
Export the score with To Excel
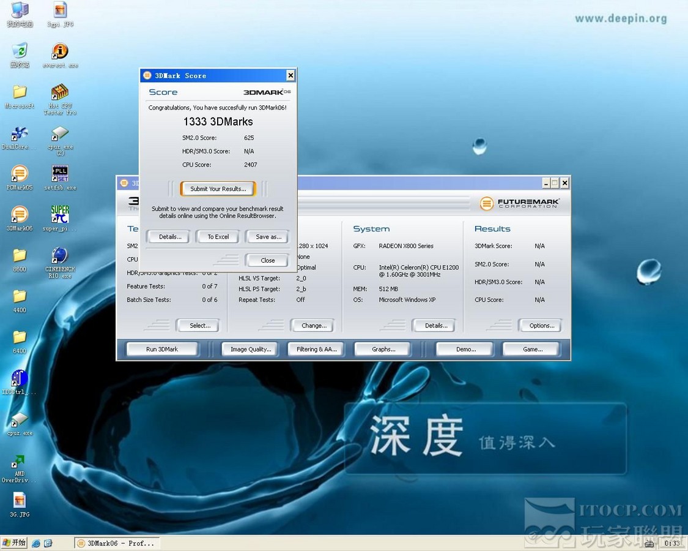218,237
